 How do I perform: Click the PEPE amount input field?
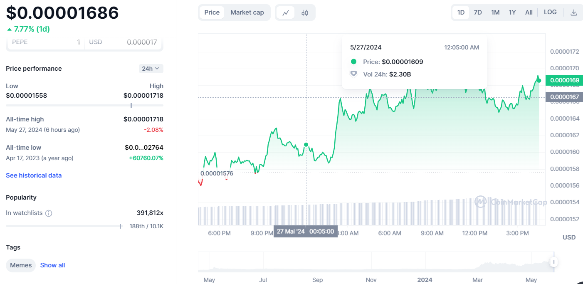(46, 42)
